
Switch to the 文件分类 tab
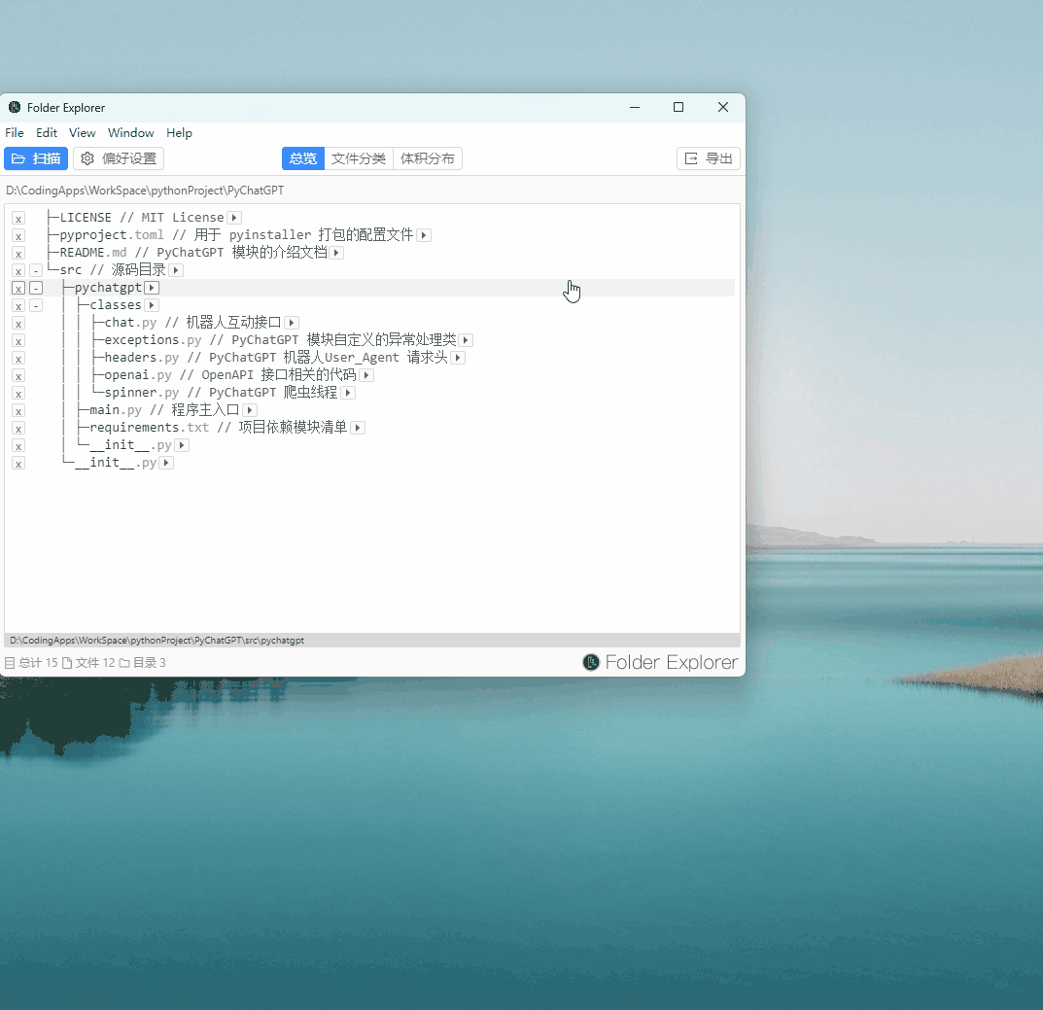[359, 158]
